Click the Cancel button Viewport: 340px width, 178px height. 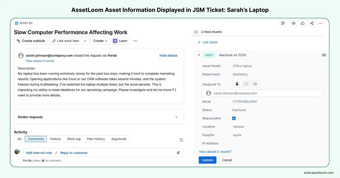pyautogui.click(x=227, y=160)
